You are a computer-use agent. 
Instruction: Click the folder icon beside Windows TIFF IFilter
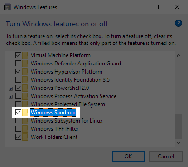pos(25,129)
